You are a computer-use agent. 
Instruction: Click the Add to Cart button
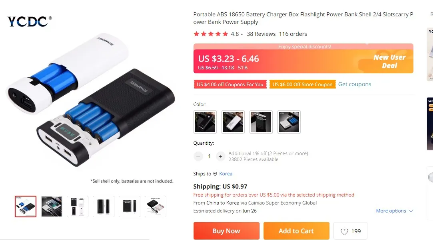click(296, 231)
